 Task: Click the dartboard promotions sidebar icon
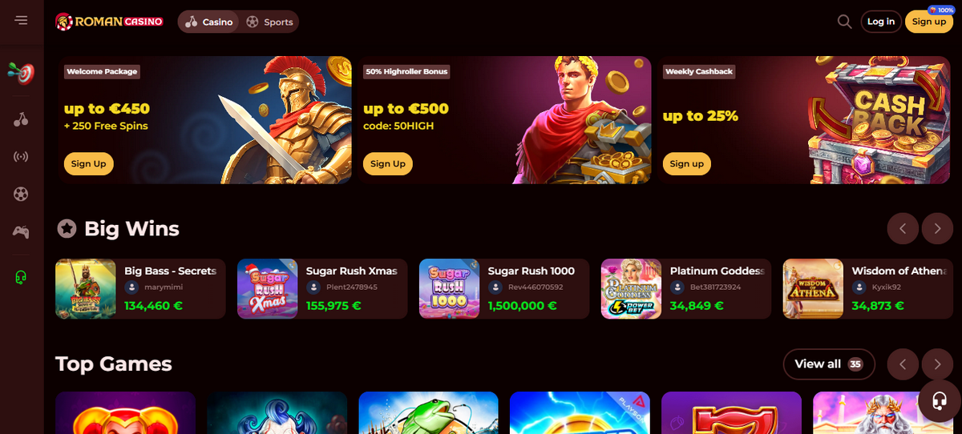(x=21, y=74)
